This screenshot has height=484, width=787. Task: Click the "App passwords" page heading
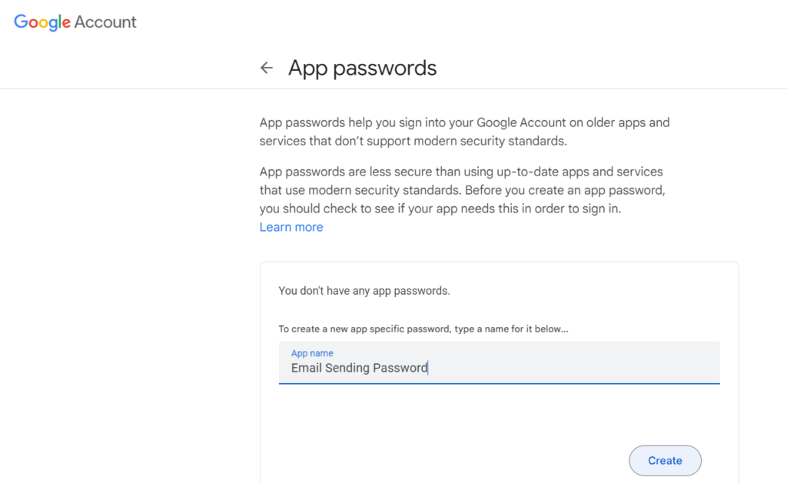(363, 68)
